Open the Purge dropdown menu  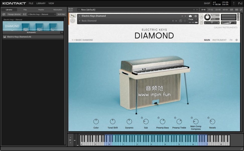(x=193, y=19)
